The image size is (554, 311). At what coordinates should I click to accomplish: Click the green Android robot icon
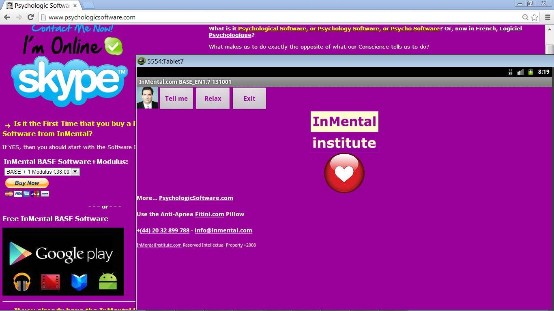click(108, 281)
